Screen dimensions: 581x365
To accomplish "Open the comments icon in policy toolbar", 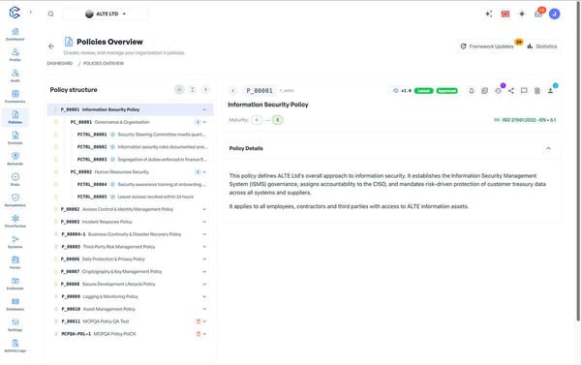I will click(524, 91).
